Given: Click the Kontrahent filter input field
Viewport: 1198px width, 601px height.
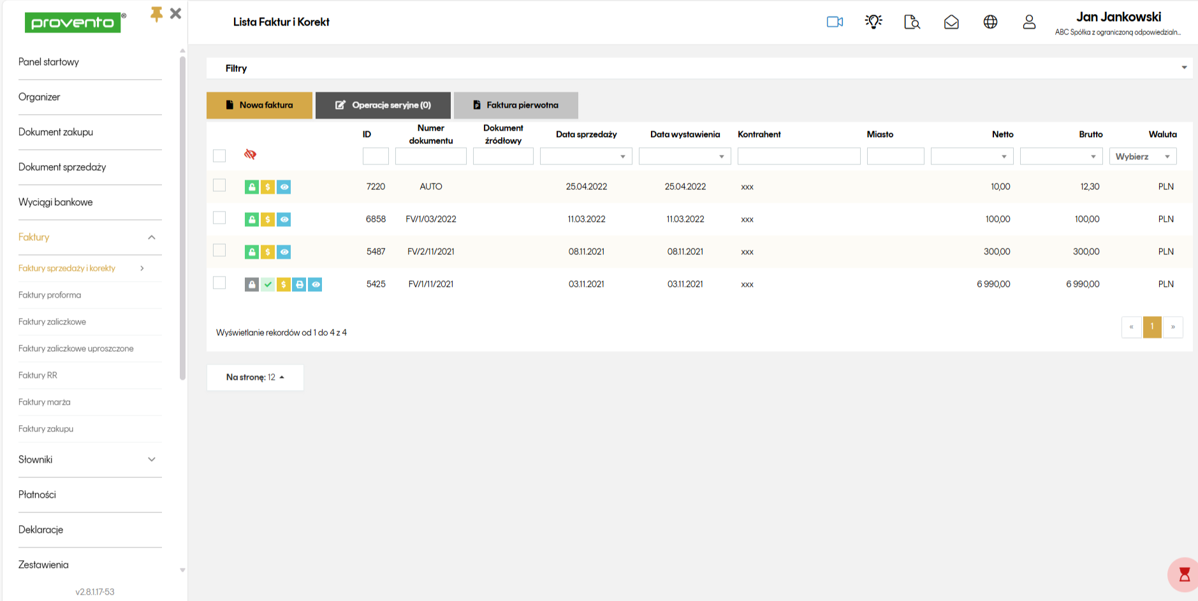Looking at the screenshot, I should click(x=798, y=157).
